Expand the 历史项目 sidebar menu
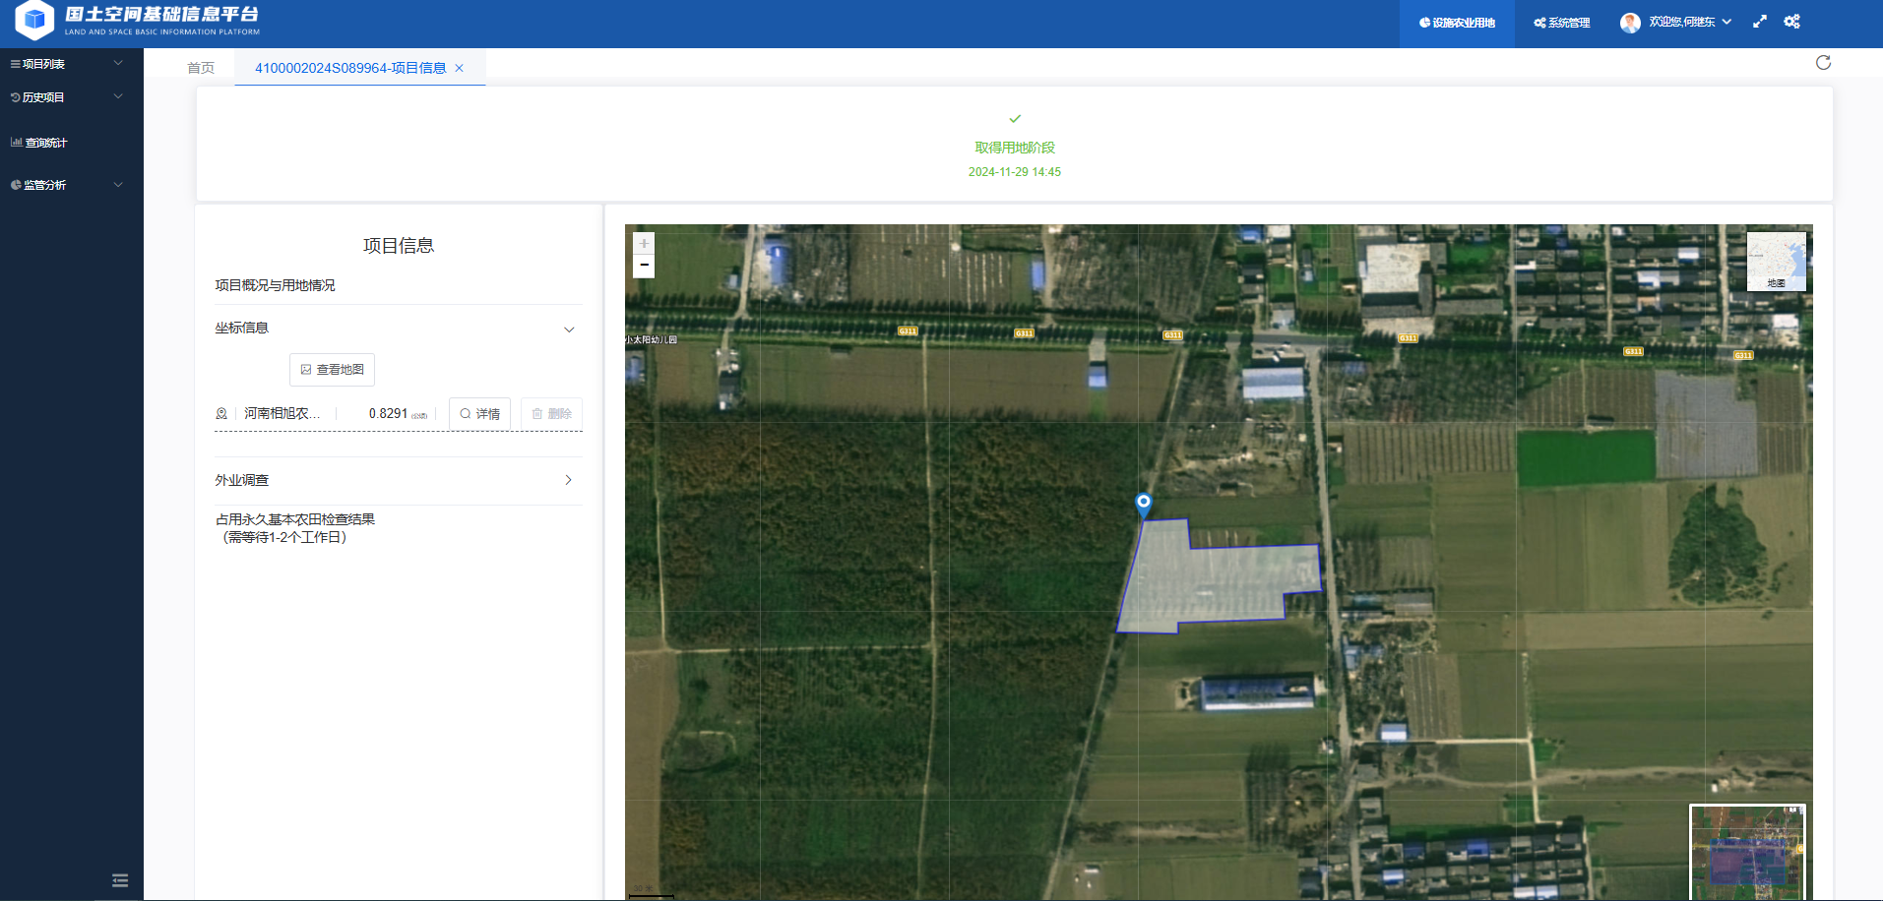The image size is (1883, 901). 67,97
